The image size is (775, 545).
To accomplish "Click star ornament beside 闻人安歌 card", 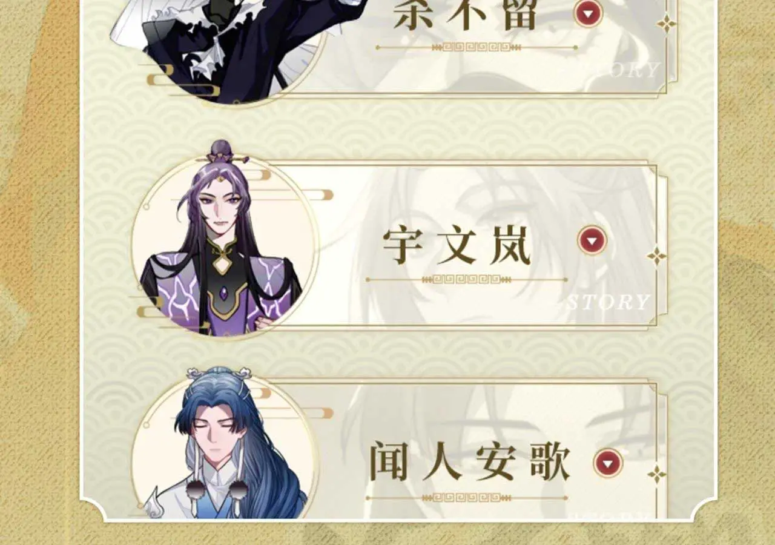I will coord(656,474).
